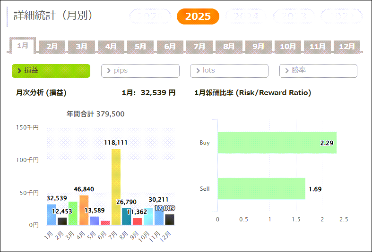372x252 pixels.
Task: Open the 10月 month tab
Action: click(288, 46)
